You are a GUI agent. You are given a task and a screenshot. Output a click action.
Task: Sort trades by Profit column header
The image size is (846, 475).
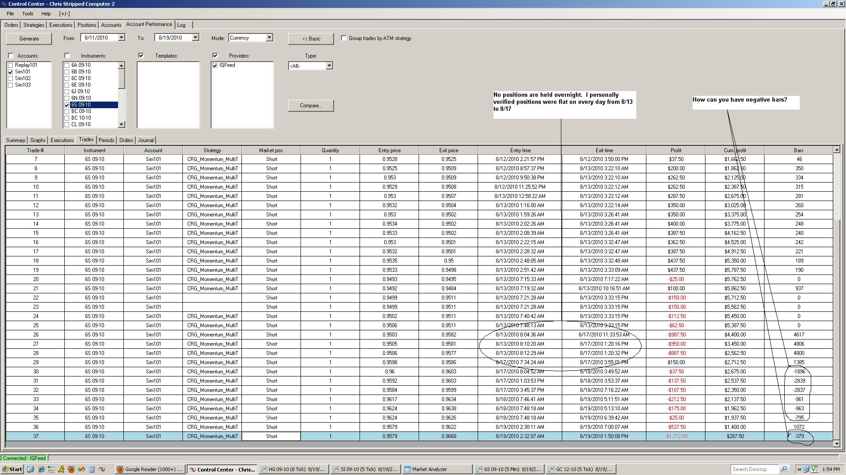tap(675, 150)
